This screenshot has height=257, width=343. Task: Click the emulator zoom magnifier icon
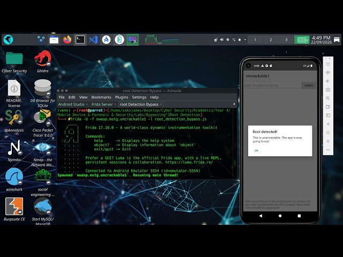click(327, 98)
